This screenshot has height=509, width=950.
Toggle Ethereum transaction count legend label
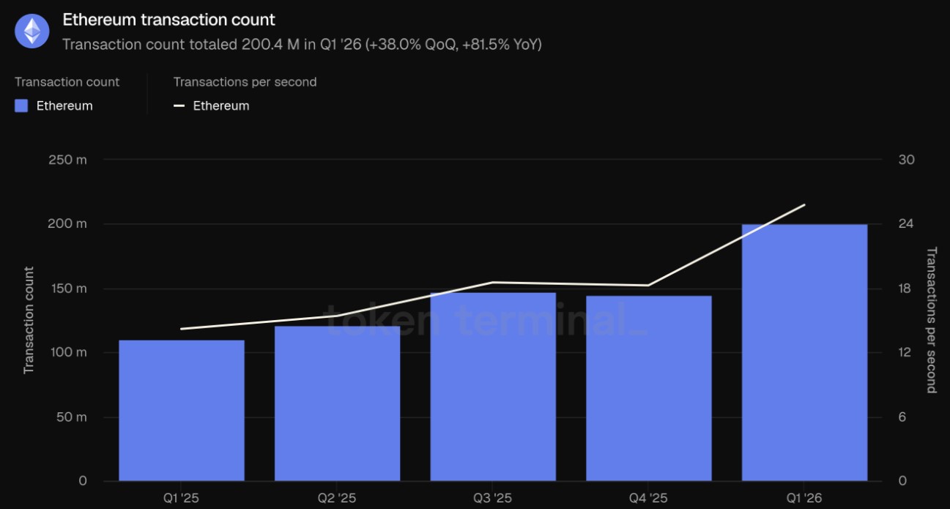[64, 105]
